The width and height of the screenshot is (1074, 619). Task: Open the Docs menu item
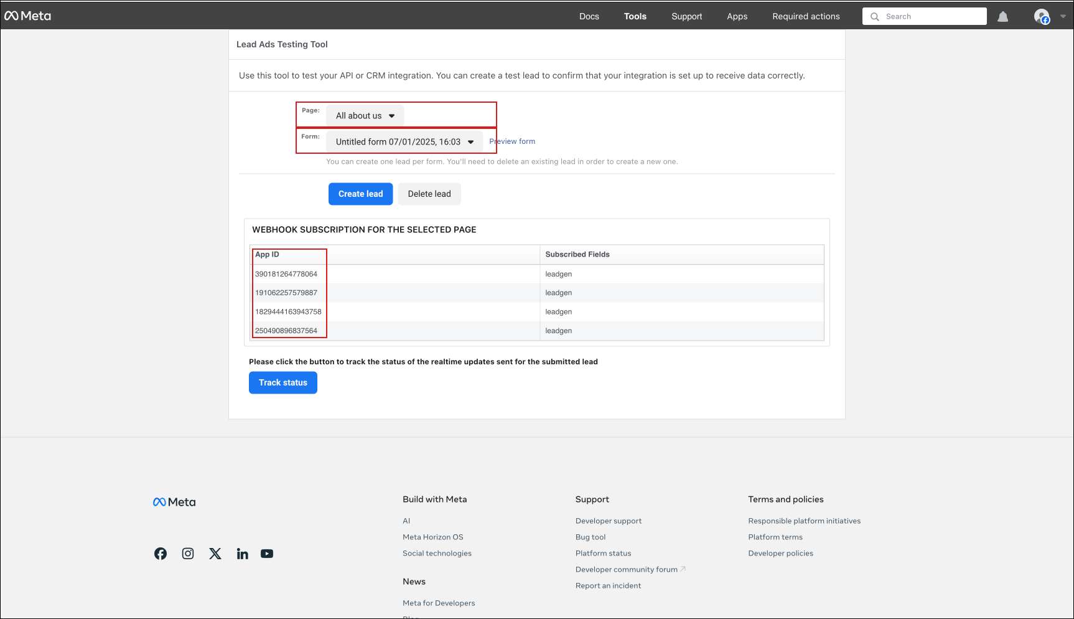pos(589,16)
